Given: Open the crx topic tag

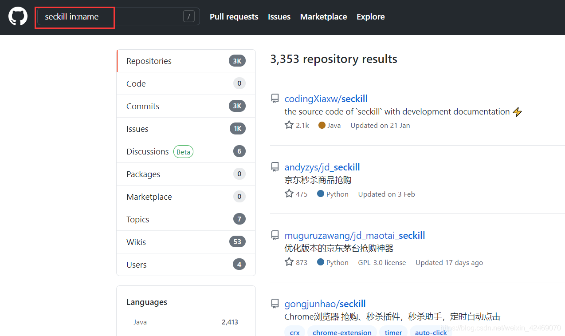Looking at the screenshot, I should [x=294, y=332].
